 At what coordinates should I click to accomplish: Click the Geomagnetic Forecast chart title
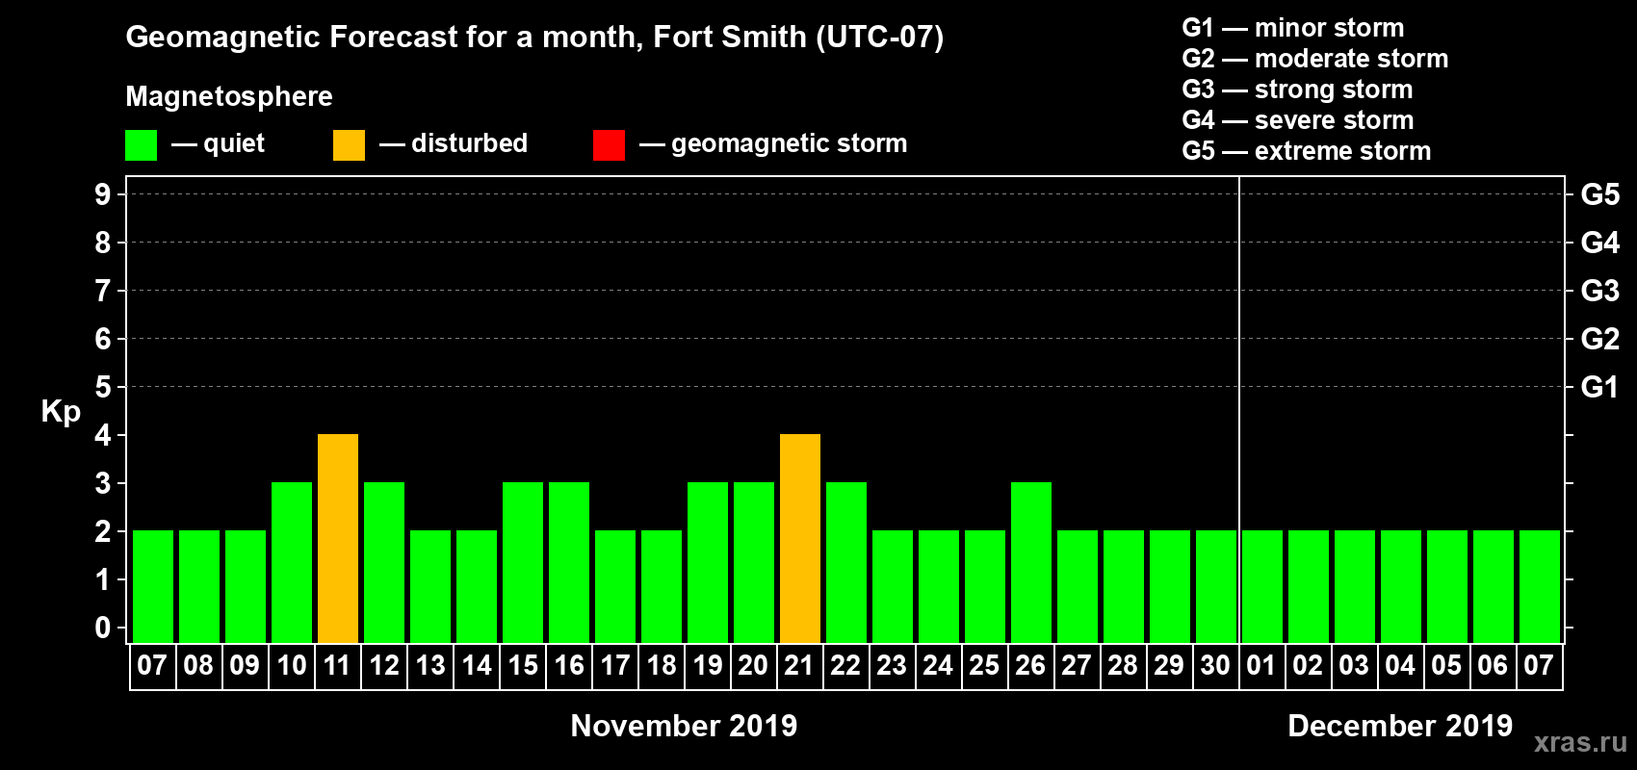(534, 38)
